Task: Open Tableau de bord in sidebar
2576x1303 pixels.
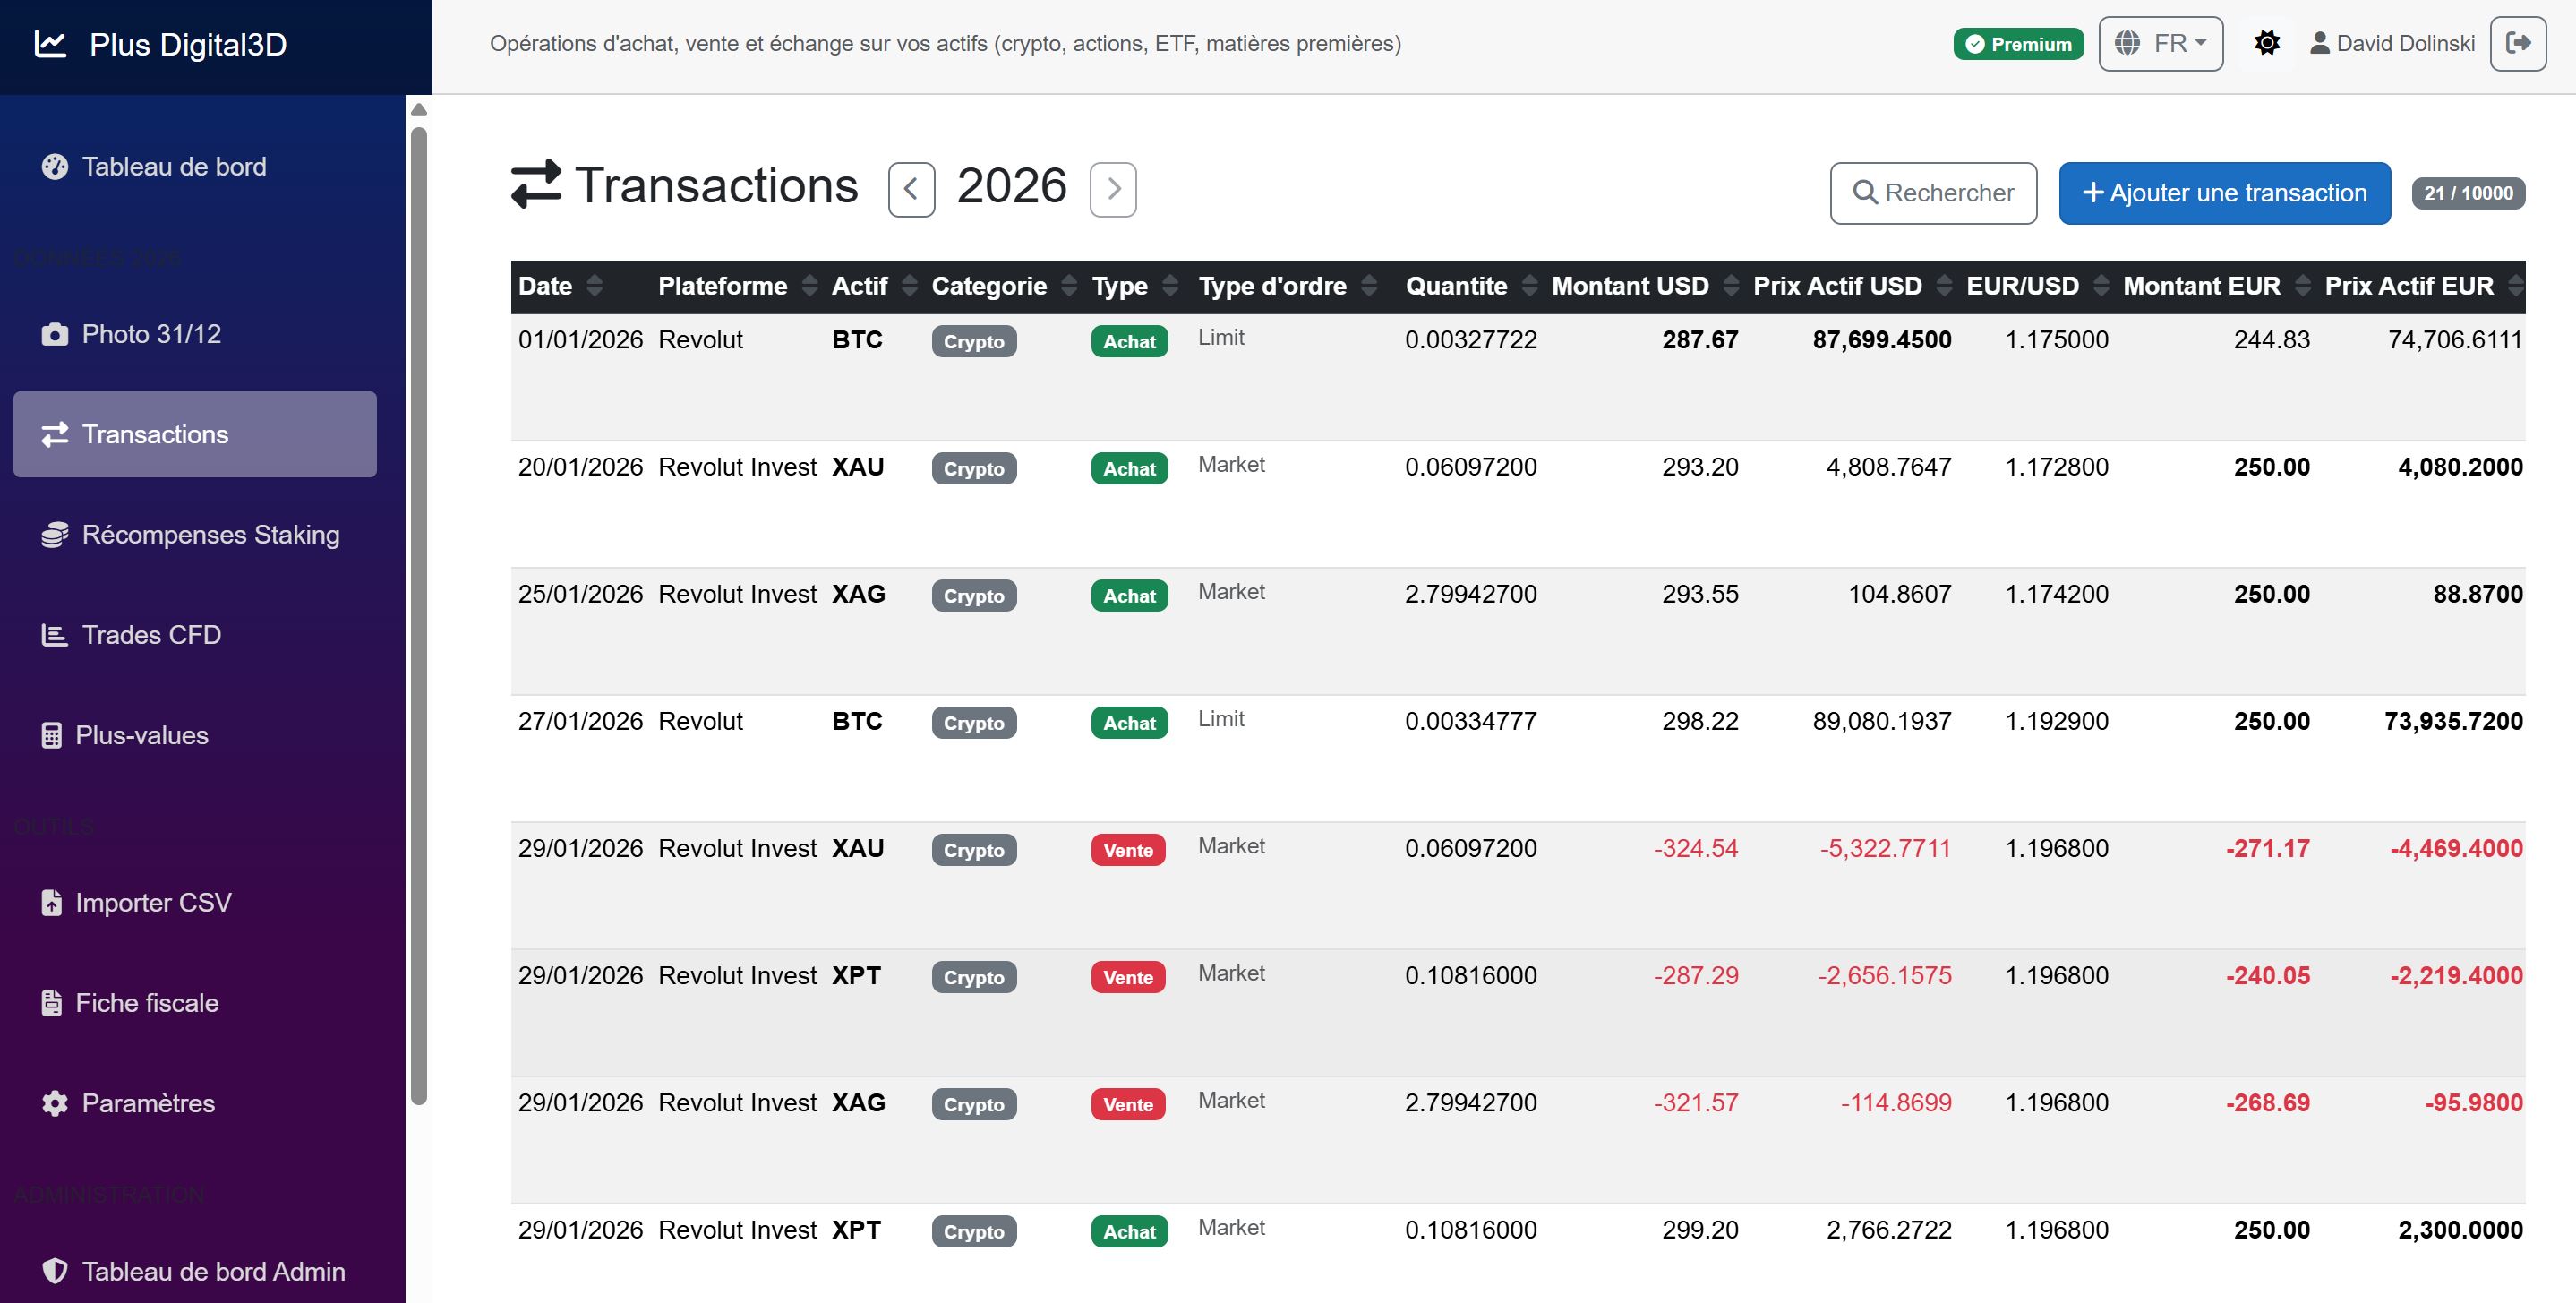Action: coord(173,166)
